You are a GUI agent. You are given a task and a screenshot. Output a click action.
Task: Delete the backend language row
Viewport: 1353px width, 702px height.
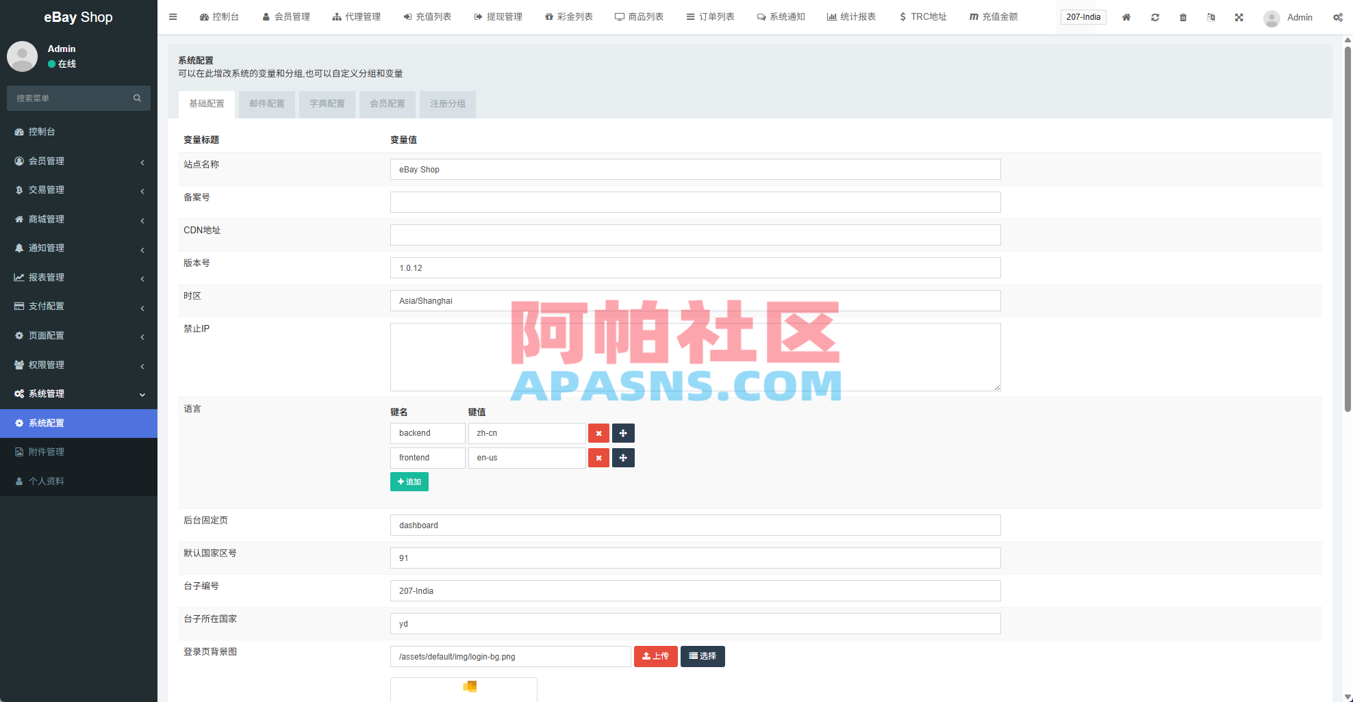pos(598,433)
